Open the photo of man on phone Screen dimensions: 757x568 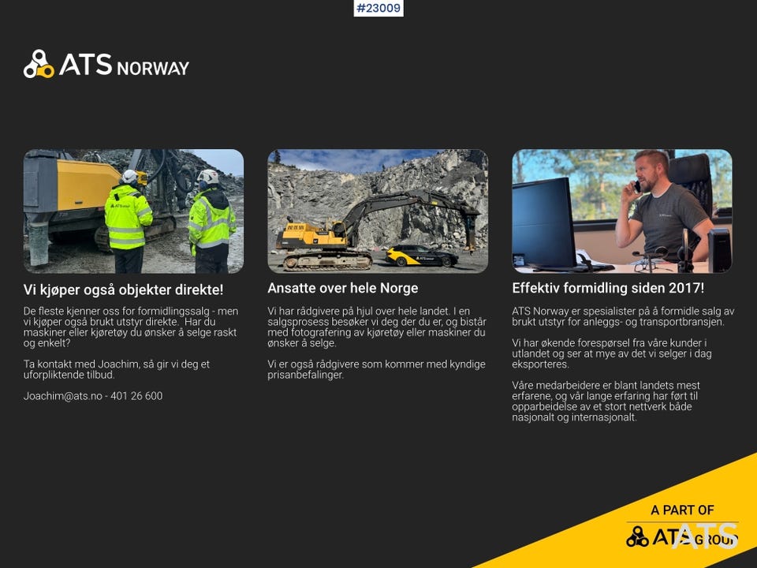(x=622, y=211)
